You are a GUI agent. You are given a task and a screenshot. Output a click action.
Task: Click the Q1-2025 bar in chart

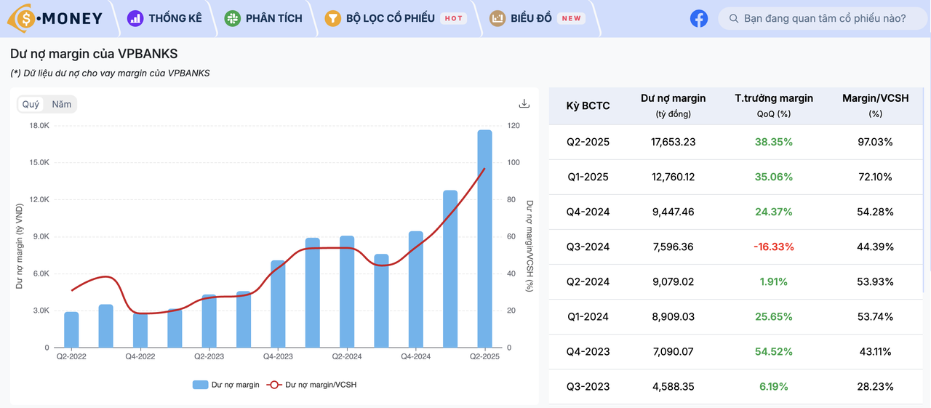tap(450, 269)
